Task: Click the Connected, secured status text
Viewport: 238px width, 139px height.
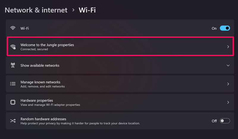Action: (34, 49)
